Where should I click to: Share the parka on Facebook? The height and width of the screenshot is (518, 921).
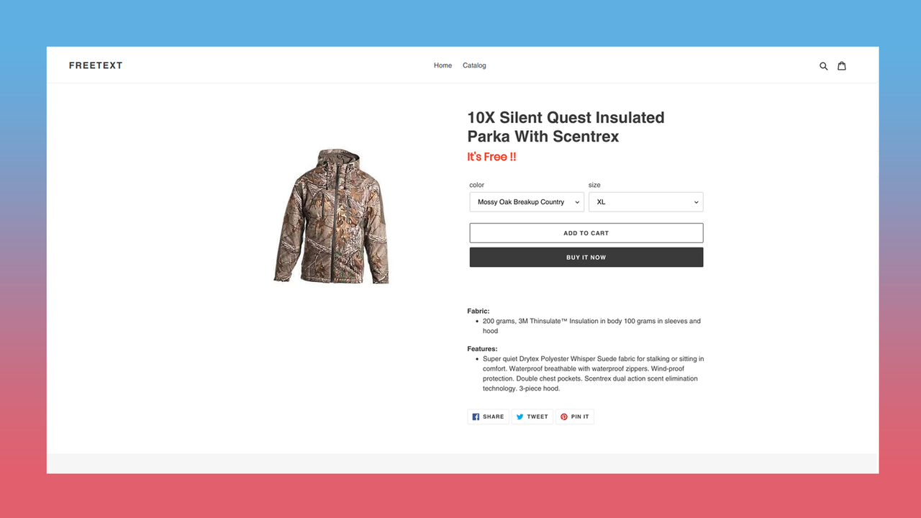[x=488, y=417]
